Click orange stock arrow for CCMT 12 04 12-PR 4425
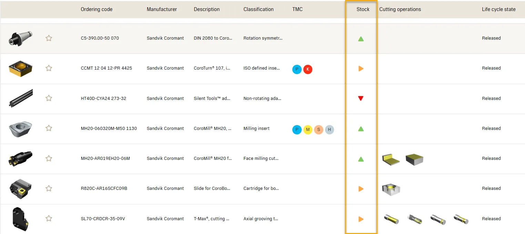This screenshot has width=525, height=234. tap(361, 69)
